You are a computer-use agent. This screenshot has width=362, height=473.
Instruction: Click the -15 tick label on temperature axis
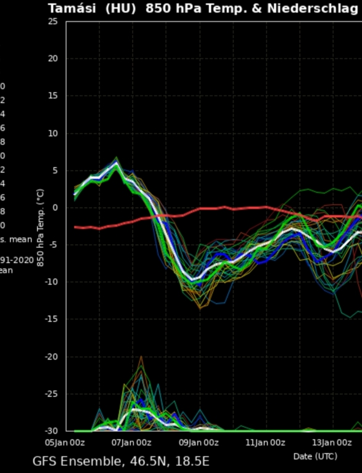[51, 319]
